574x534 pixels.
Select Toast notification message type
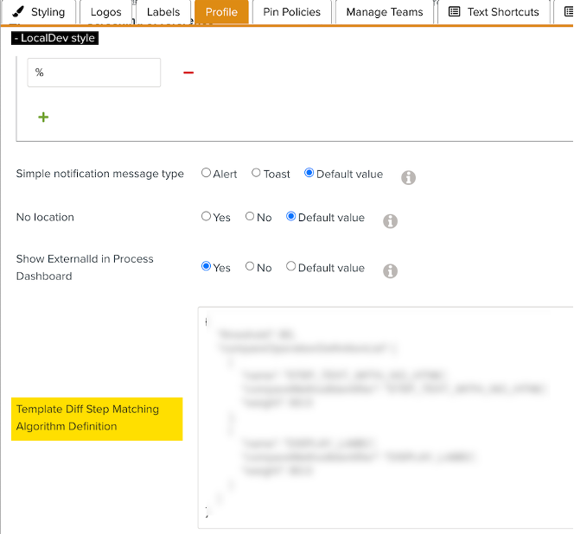[x=256, y=173]
